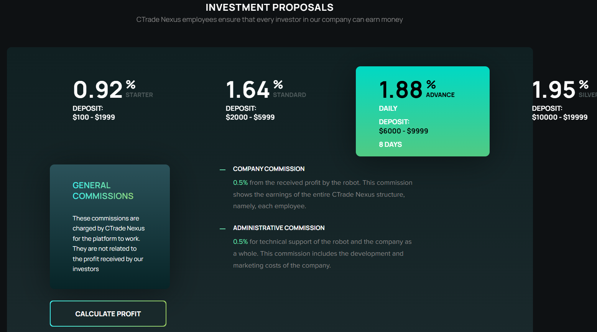
Task: Click the Administrative Commission heading
Action: 279,228
